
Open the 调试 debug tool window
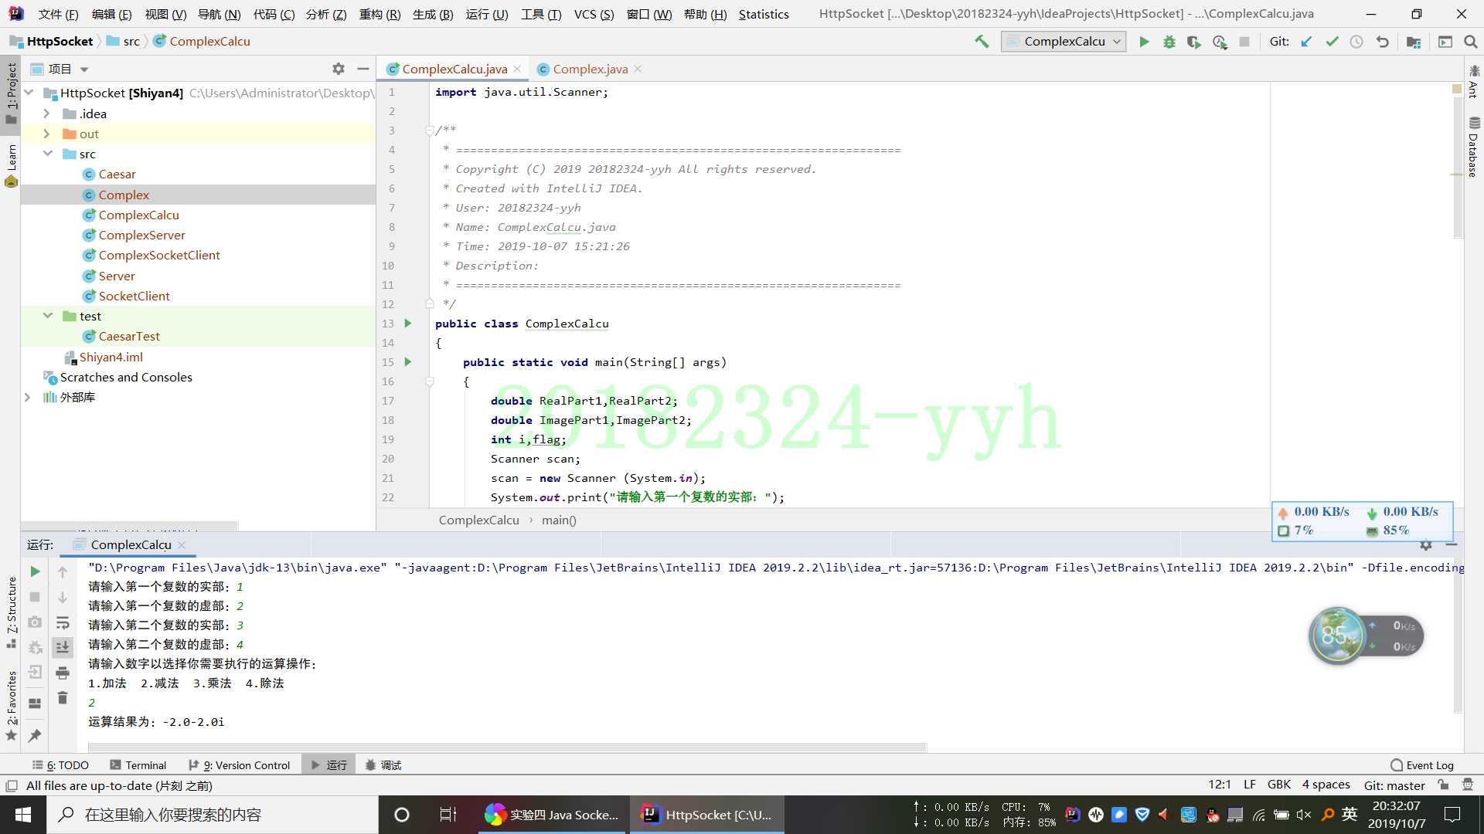pyautogui.click(x=383, y=765)
